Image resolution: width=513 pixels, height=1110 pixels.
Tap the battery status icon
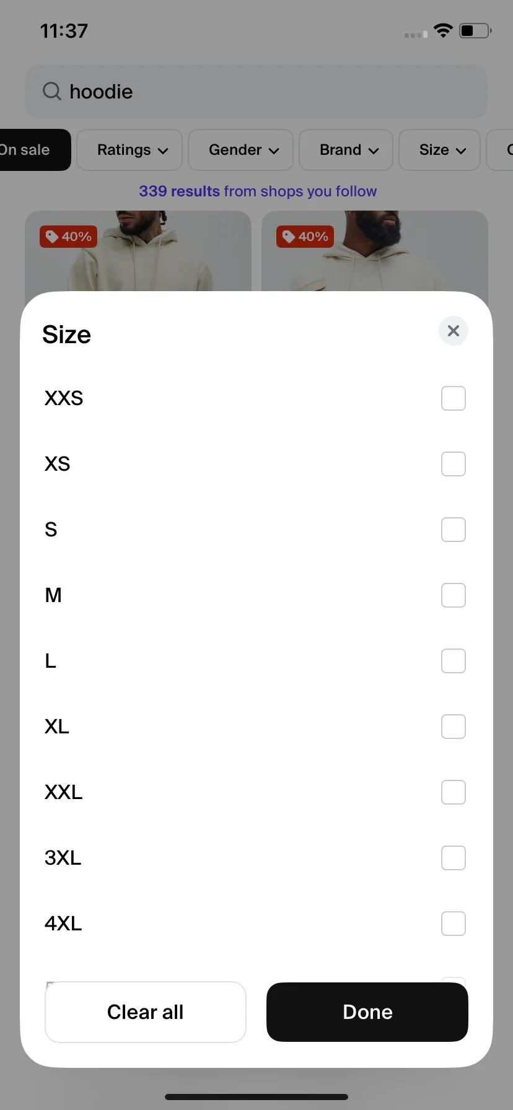(x=475, y=30)
